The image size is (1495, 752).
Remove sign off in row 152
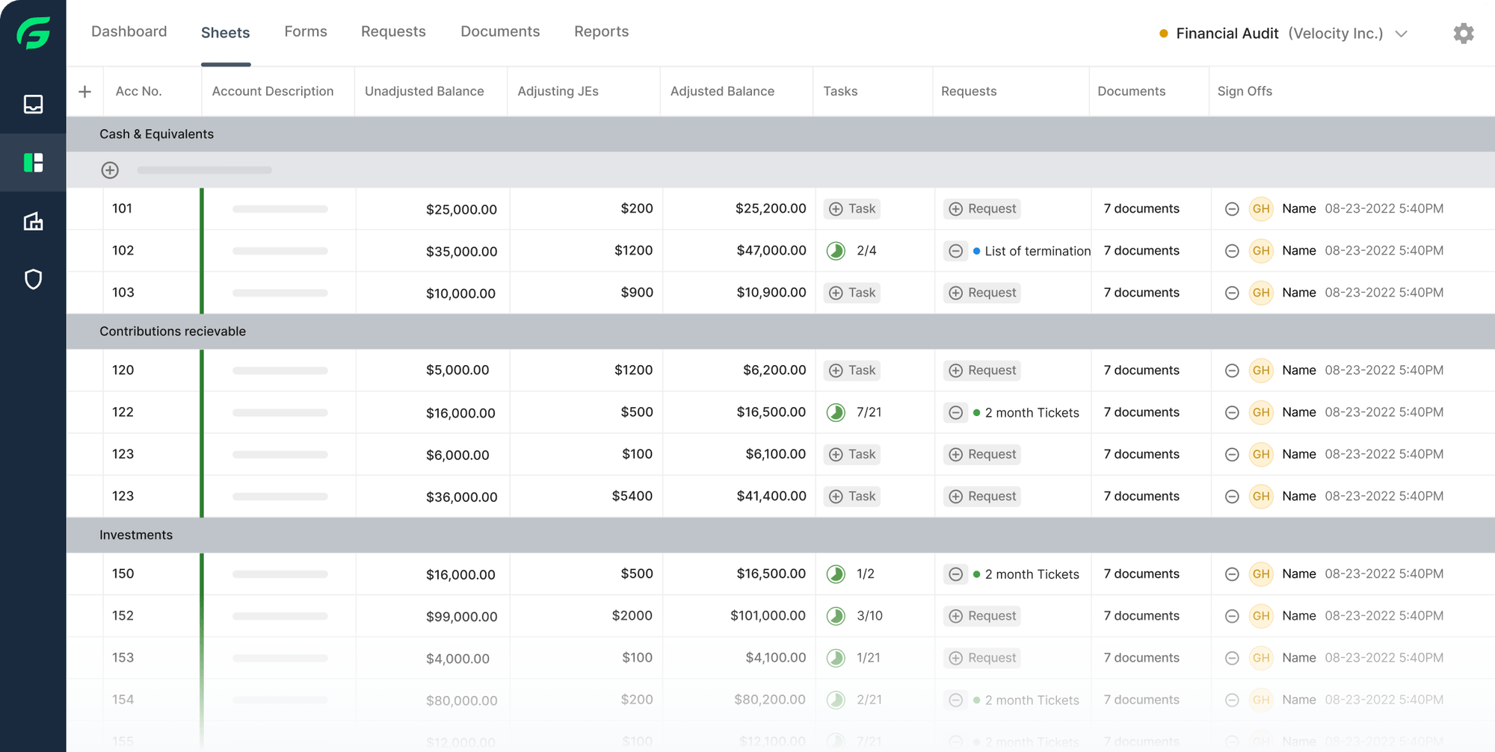coord(1232,616)
